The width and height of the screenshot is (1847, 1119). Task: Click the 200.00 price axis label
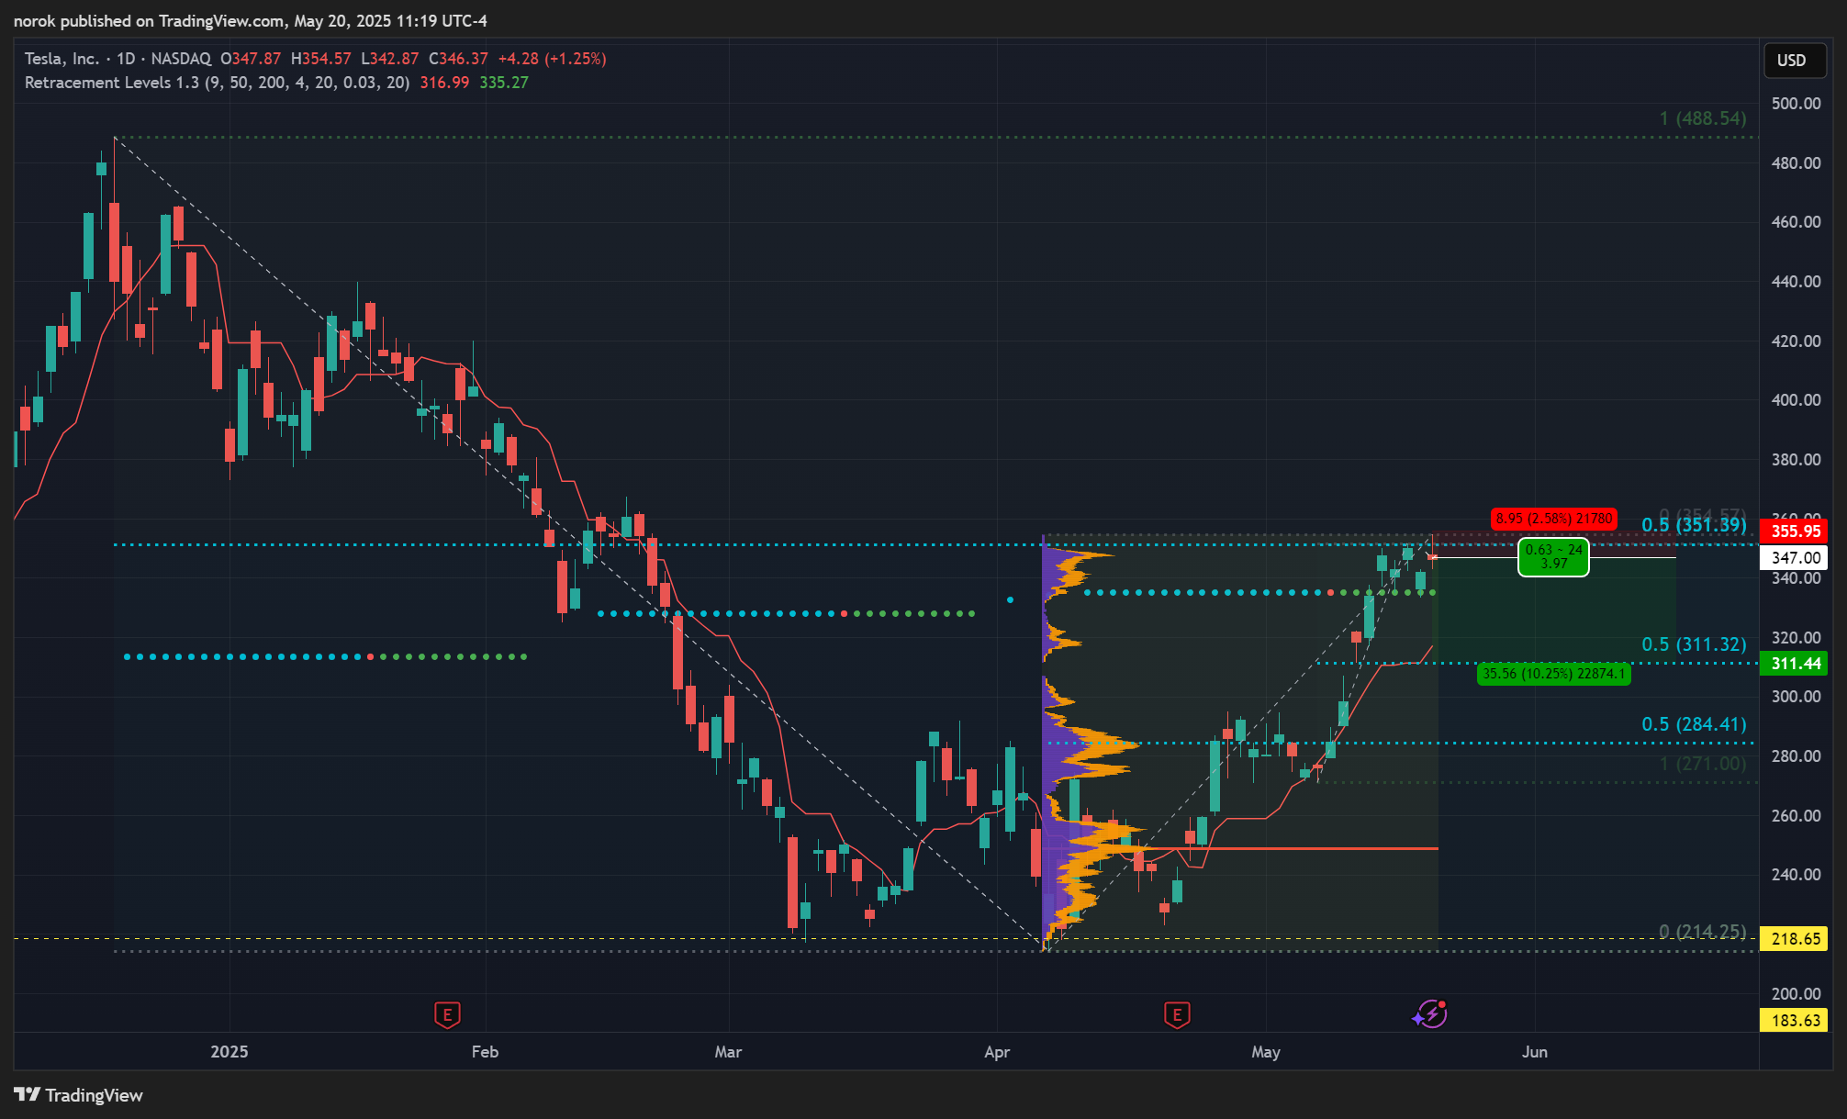[x=1796, y=993]
